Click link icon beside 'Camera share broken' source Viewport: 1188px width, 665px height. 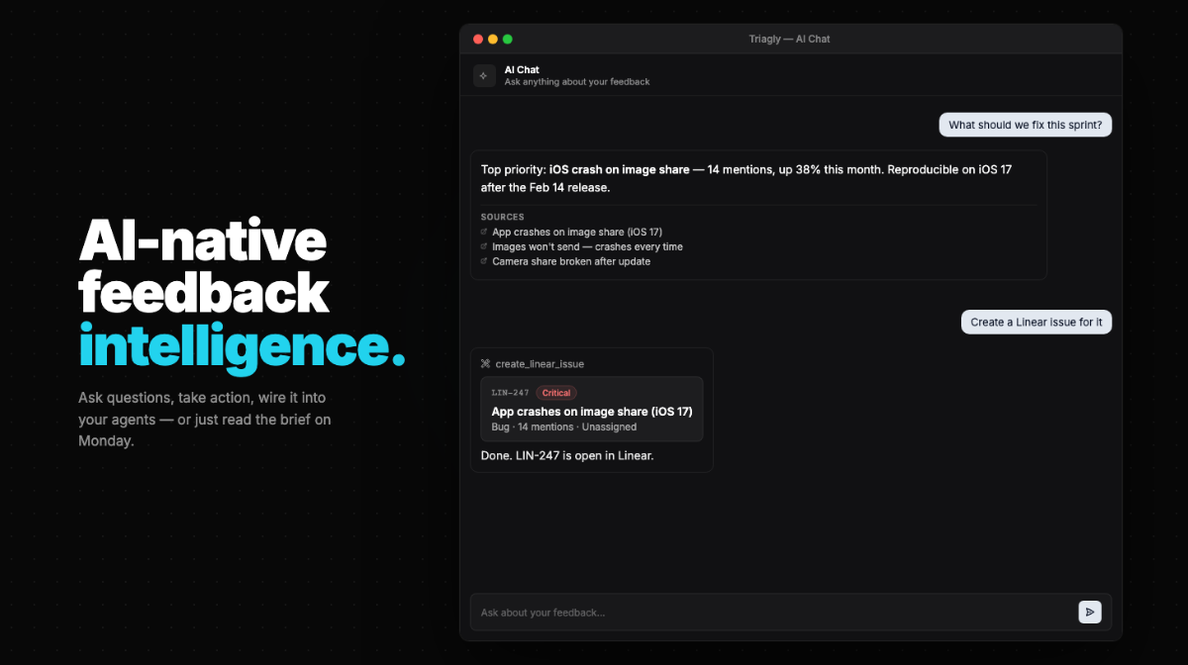point(483,261)
